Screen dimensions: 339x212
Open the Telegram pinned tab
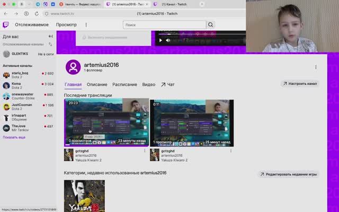click(38, 4)
